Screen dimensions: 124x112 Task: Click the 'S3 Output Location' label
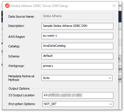coord(21,95)
